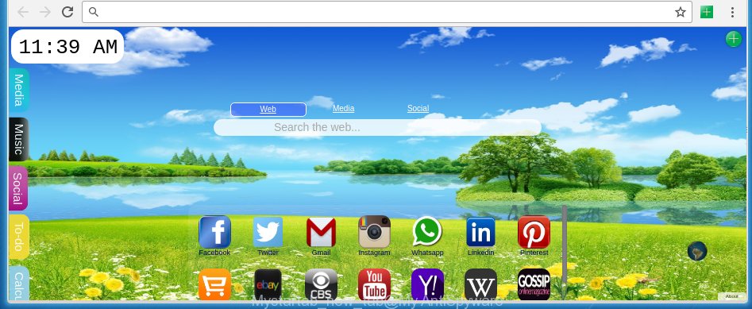This screenshot has height=309, width=752.
Task: Go forward to the next page
Action: (45, 12)
